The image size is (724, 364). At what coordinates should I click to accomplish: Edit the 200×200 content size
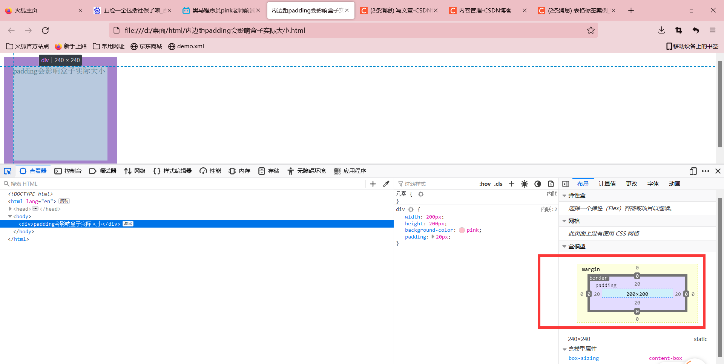pos(637,294)
